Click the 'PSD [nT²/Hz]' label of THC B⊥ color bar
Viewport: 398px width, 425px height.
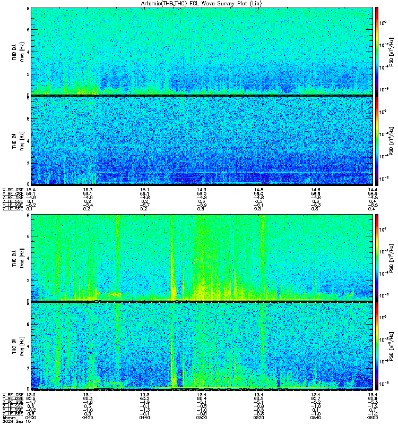pyautogui.click(x=391, y=258)
